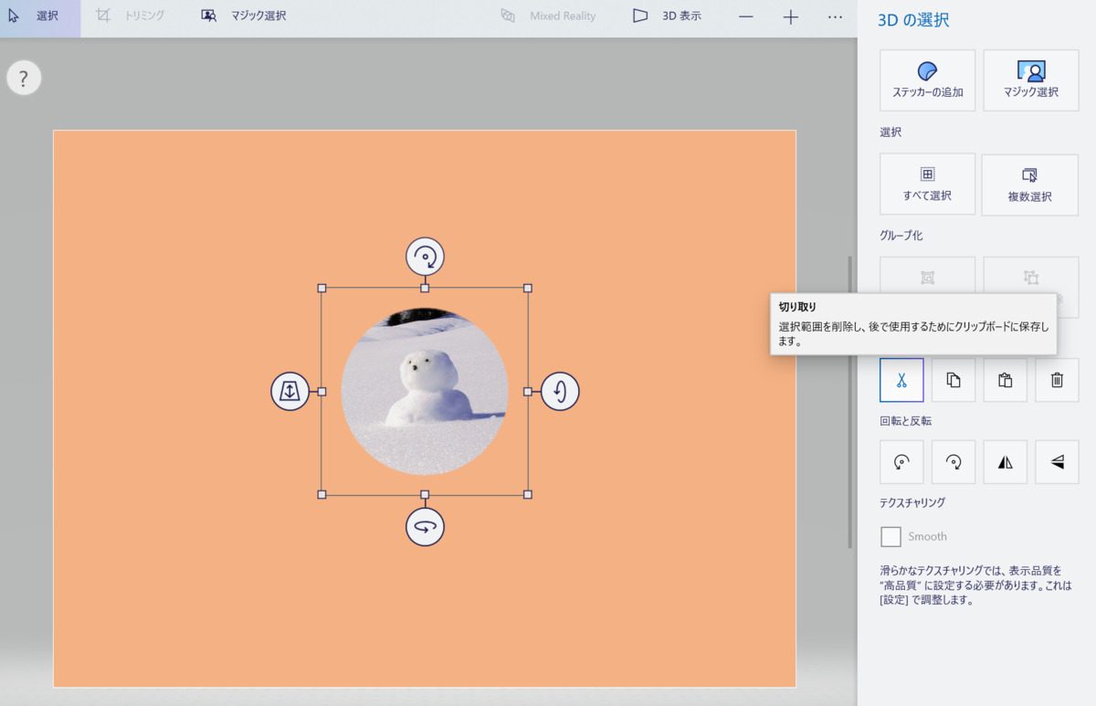Image resolution: width=1096 pixels, height=706 pixels.
Task: Zoom out with the minus icon
Action: [746, 16]
